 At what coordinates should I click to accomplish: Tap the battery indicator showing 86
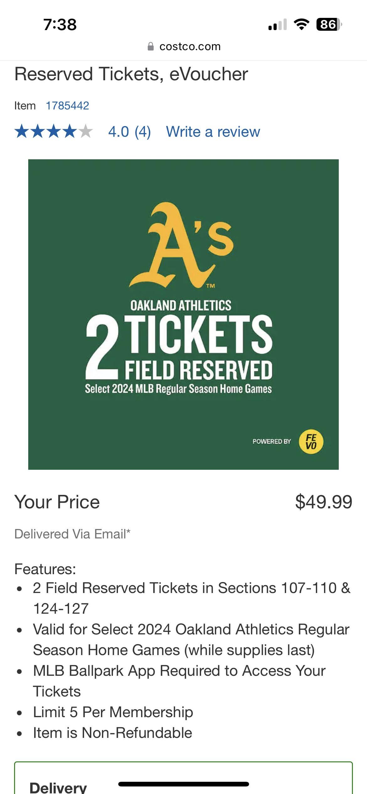[329, 24]
